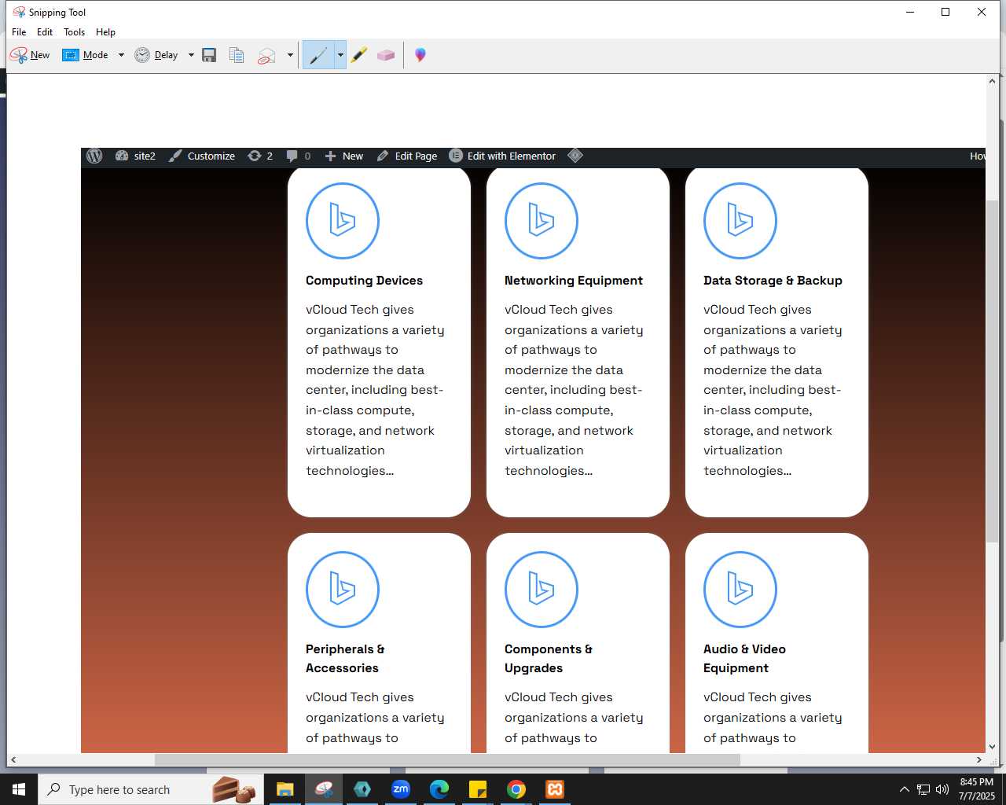
Task: Click the Data Storage & Backup heading
Action: (773, 281)
